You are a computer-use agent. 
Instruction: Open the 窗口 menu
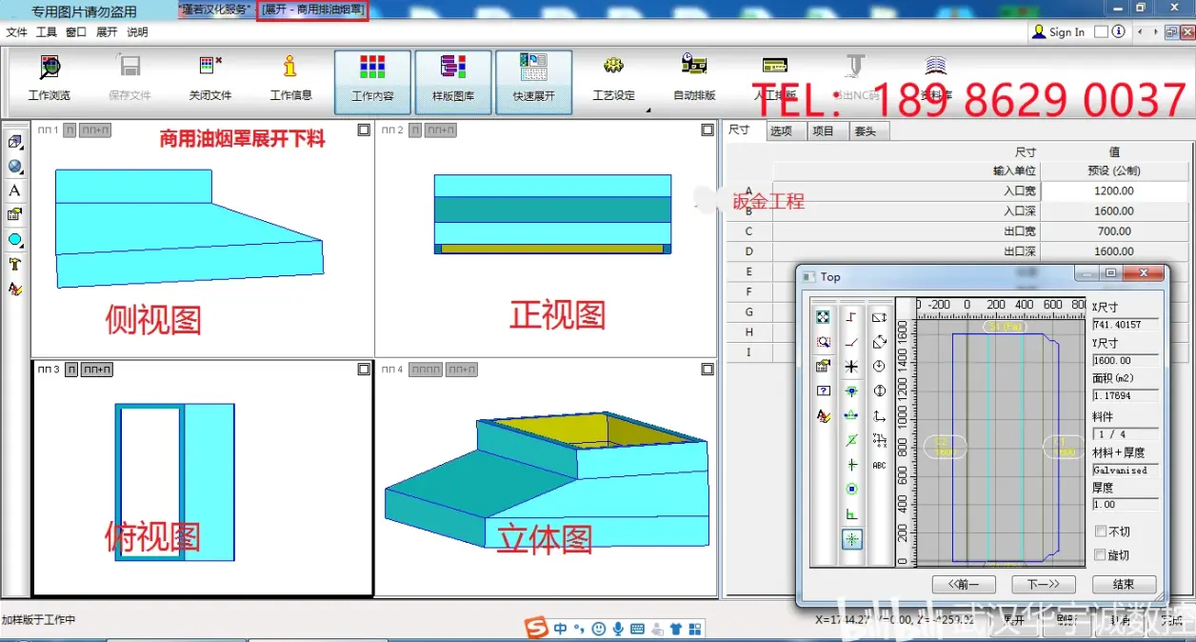coord(76,31)
